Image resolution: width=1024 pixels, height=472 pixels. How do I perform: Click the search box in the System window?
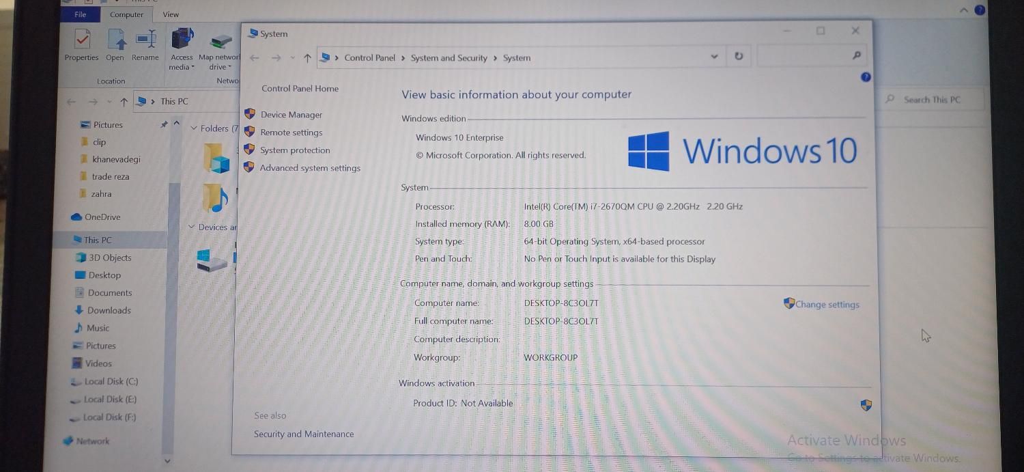tap(812, 55)
